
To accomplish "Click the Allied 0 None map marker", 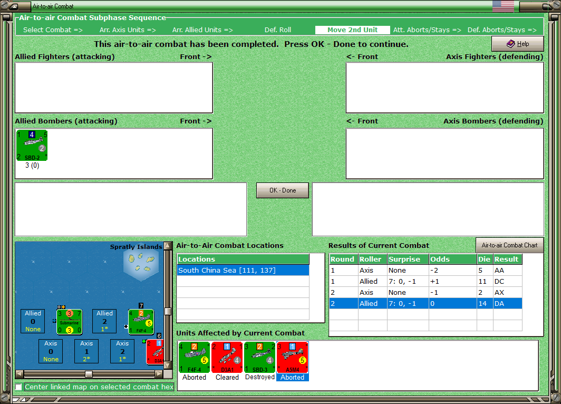I will pyautogui.click(x=33, y=321).
